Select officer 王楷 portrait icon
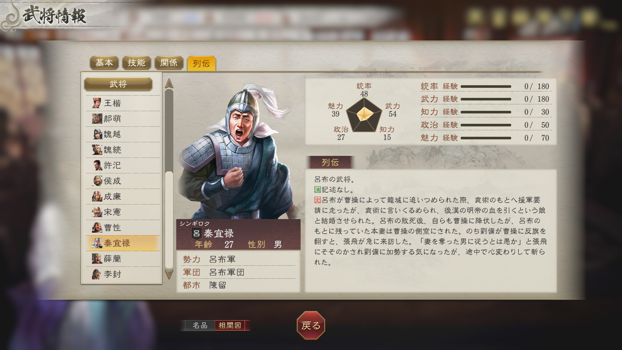 click(97, 103)
